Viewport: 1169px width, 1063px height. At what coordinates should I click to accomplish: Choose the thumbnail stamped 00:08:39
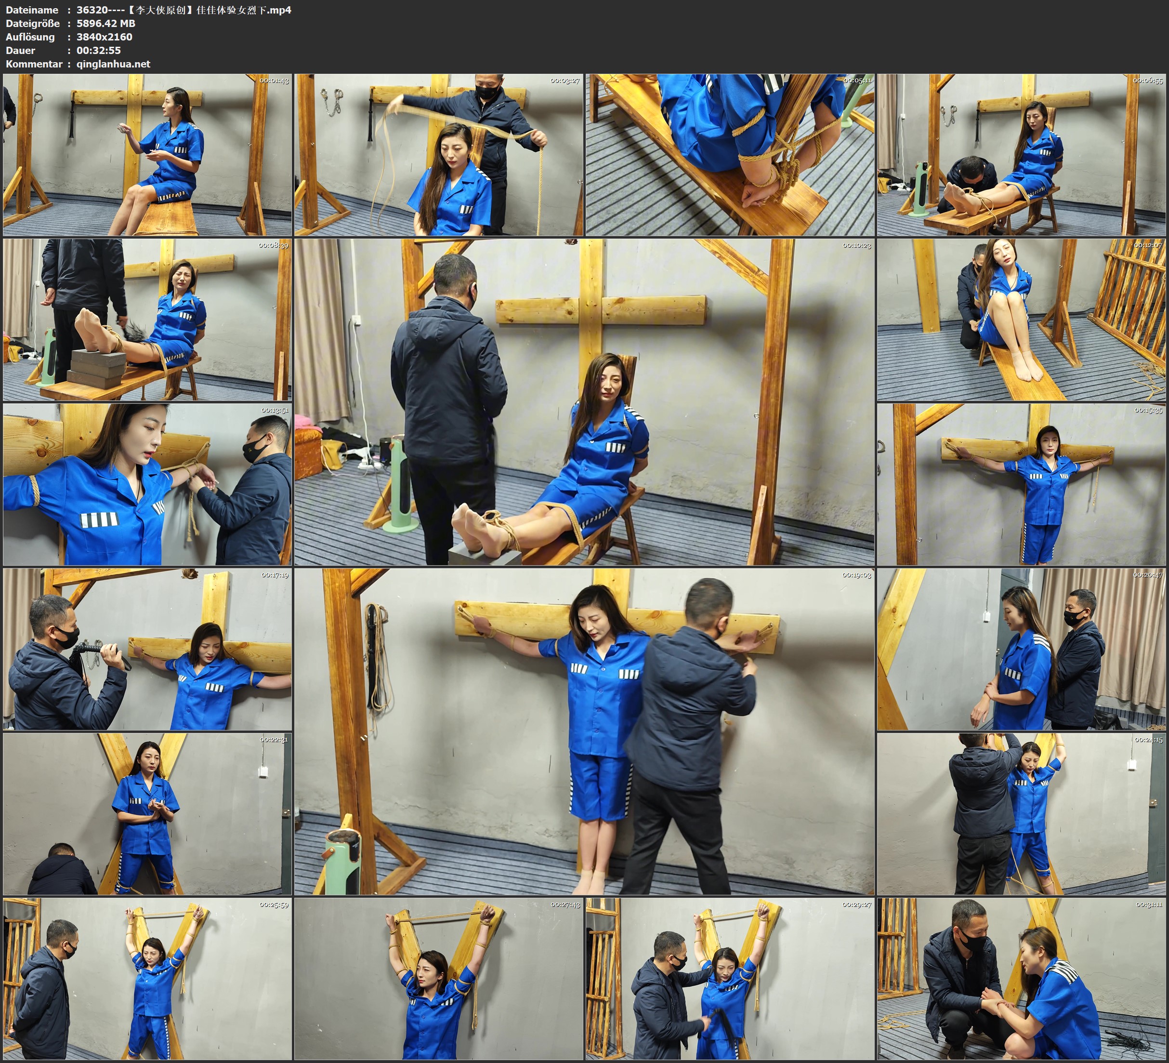pyautogui.click(x=147, y=319)
